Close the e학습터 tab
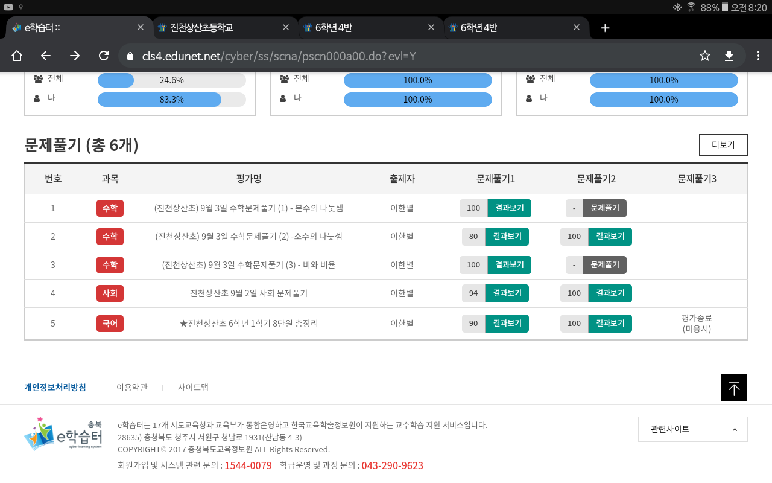The height and width of the screenshot is (483, 772). 141,27
